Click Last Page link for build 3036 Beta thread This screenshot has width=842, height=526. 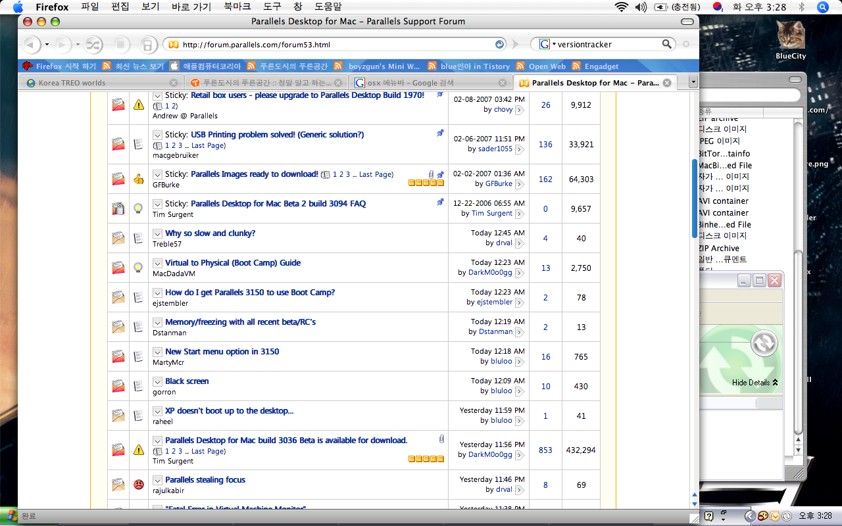tap(208, 452)
